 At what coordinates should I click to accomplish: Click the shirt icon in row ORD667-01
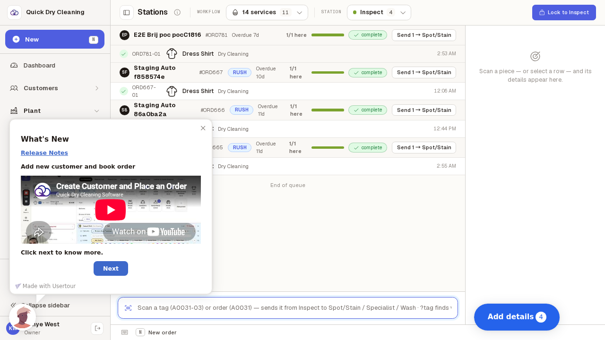point(172,91)
